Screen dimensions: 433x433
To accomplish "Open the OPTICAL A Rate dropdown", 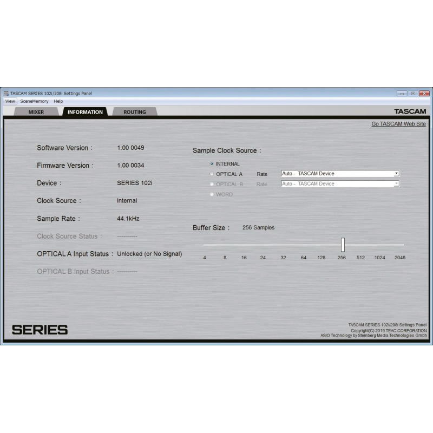I will coord(340,173).
